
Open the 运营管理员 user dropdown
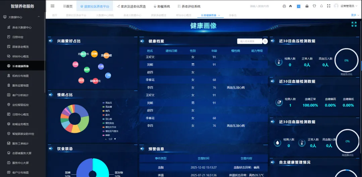click(x=348, y=6)
